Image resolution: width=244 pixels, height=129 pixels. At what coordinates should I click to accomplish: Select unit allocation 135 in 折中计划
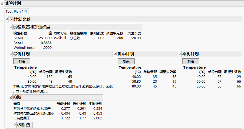(154, 77)
